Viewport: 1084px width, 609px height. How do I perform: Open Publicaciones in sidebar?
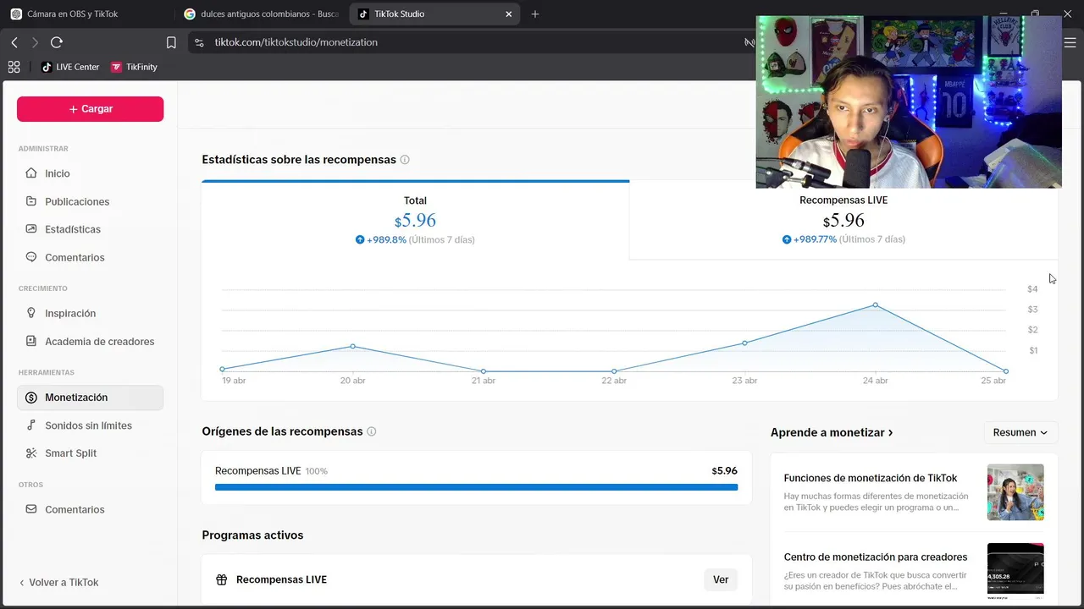(x=90, y=201)
